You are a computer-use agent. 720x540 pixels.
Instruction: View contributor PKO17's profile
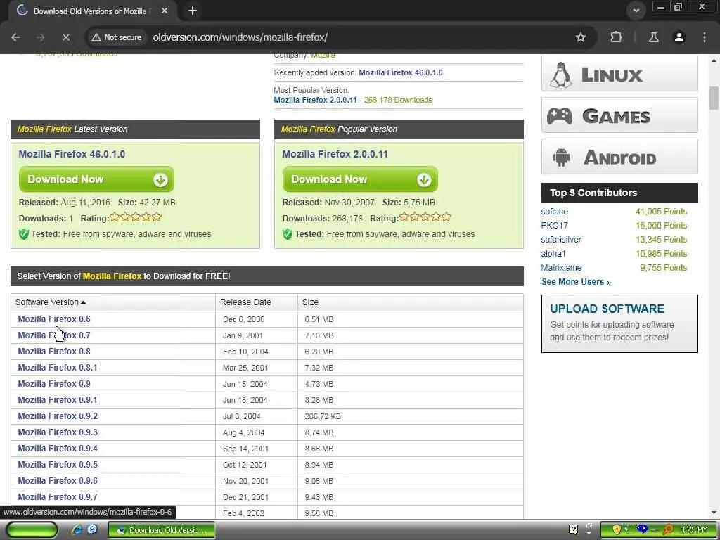tap(554, 226)
